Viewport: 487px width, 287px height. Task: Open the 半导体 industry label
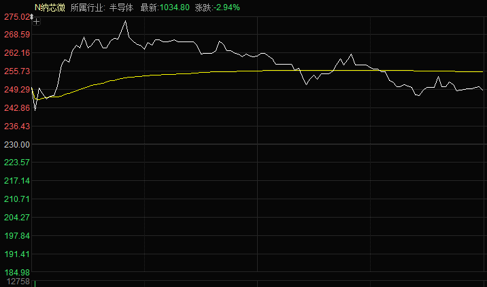click(x=121, y=7)
